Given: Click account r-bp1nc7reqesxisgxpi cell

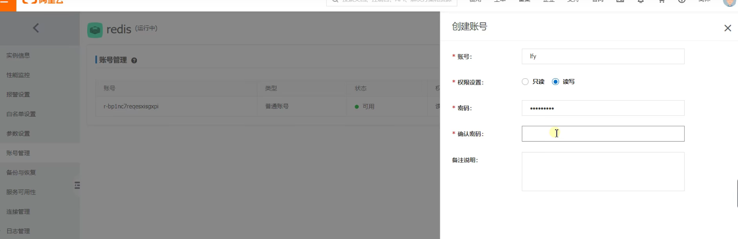Looking at the screenshot, I should coord(176,107).
